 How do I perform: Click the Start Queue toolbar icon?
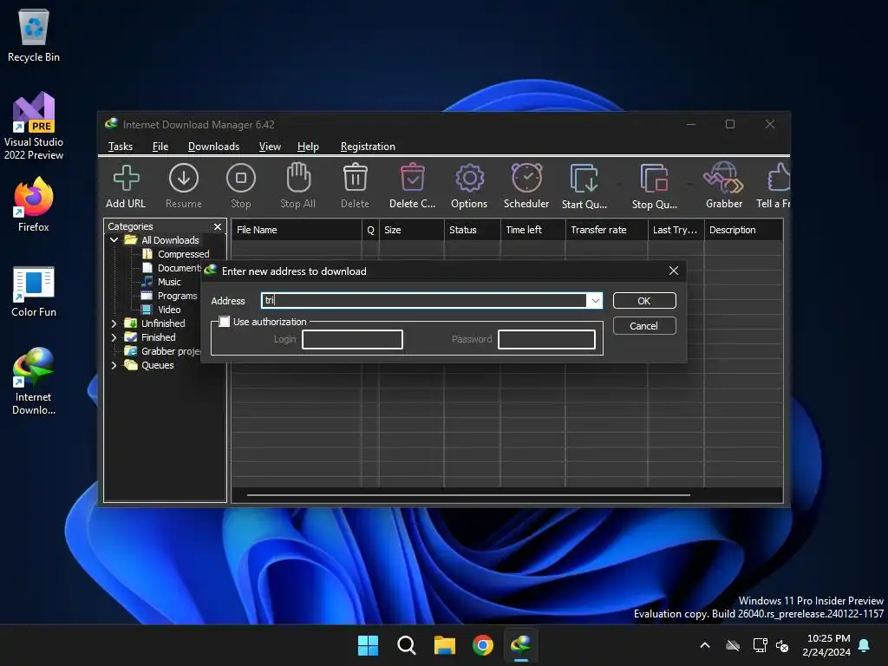pyautogui.click(x=584, y=179)
